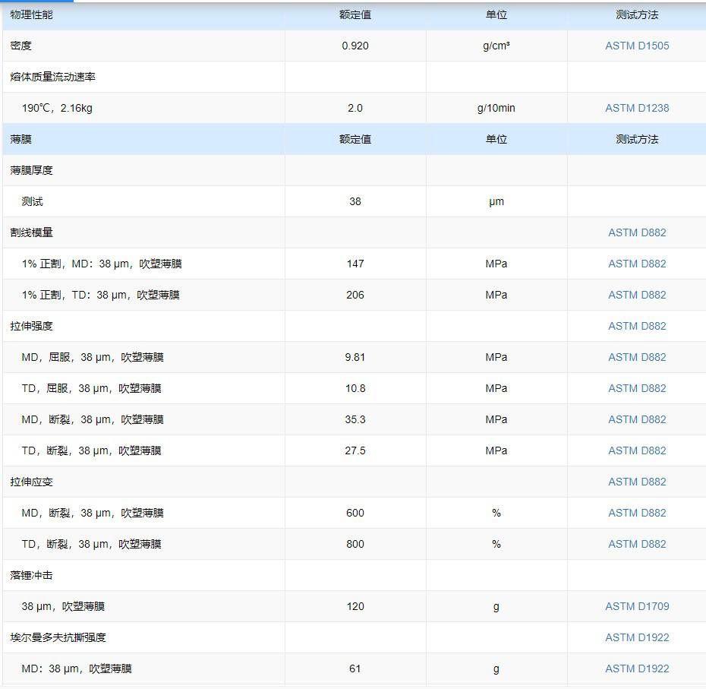
Task: Open ASTM D882 link beside 27.5 MPa
Action: coord(637,450)
